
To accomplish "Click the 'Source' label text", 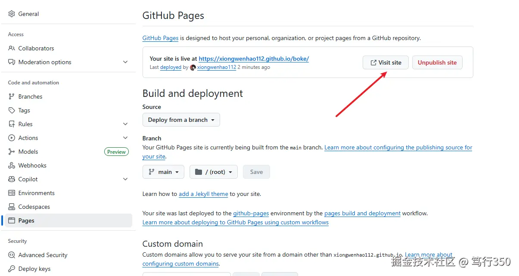I will [x=152, y=107].
